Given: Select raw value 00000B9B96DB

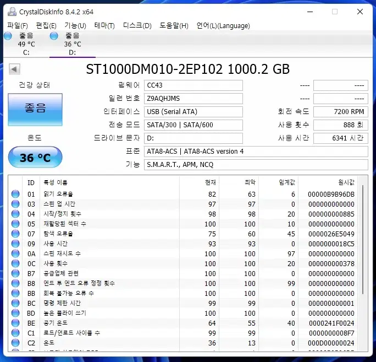Looking at the screenshot, I should coord(331,194).
